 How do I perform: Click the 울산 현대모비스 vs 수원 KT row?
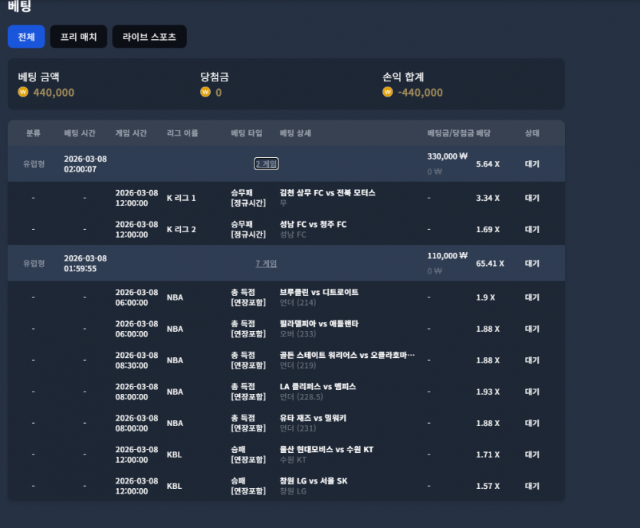point(286,454)
